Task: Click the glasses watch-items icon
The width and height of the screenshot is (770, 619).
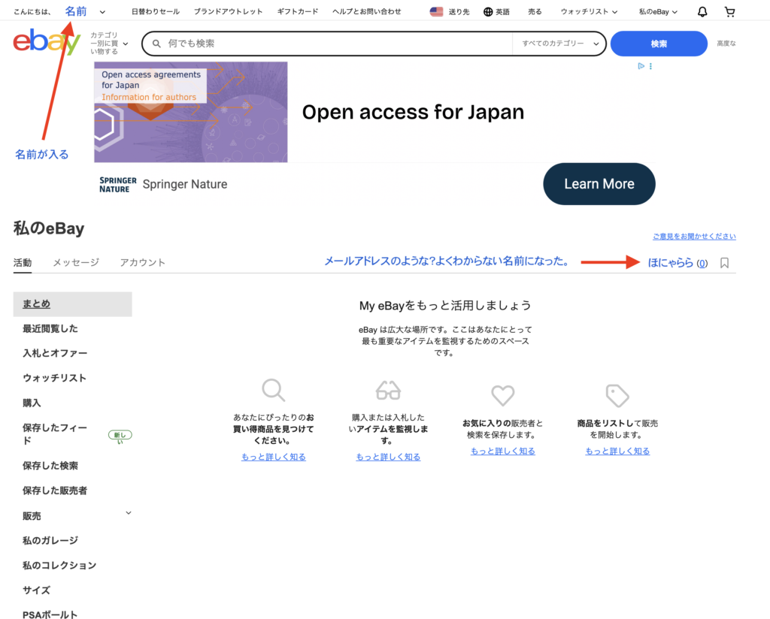Action: 388,391
